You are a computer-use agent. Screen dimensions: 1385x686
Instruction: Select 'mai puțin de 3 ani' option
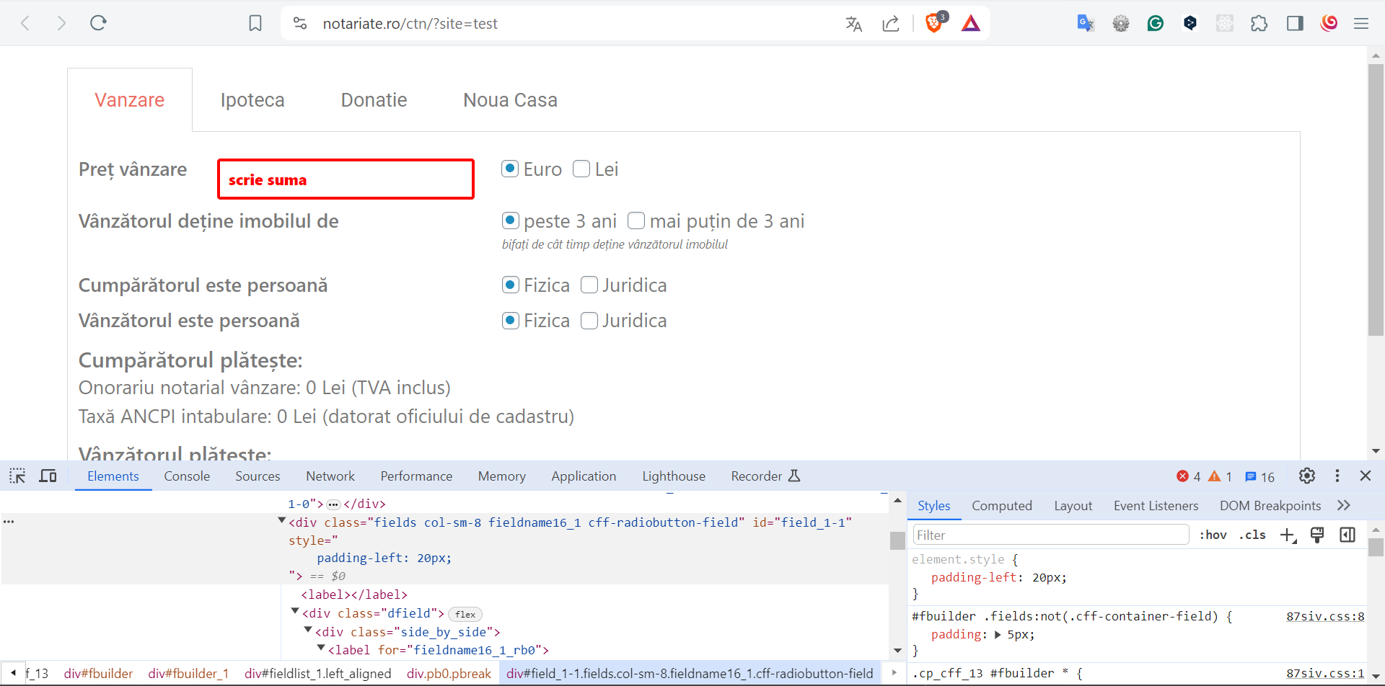coord(636,220)
